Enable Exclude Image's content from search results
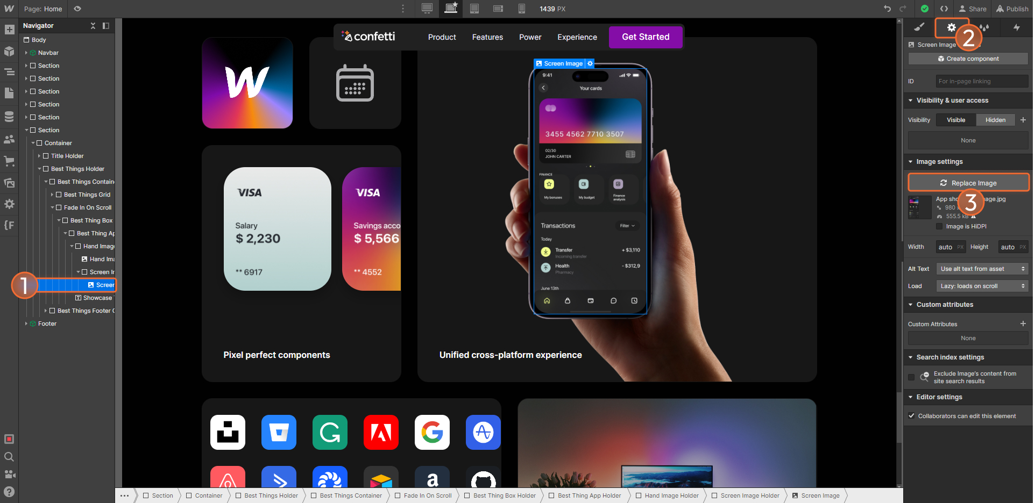This screenshot has height=503, width=1035. click(x=911, y=377)
